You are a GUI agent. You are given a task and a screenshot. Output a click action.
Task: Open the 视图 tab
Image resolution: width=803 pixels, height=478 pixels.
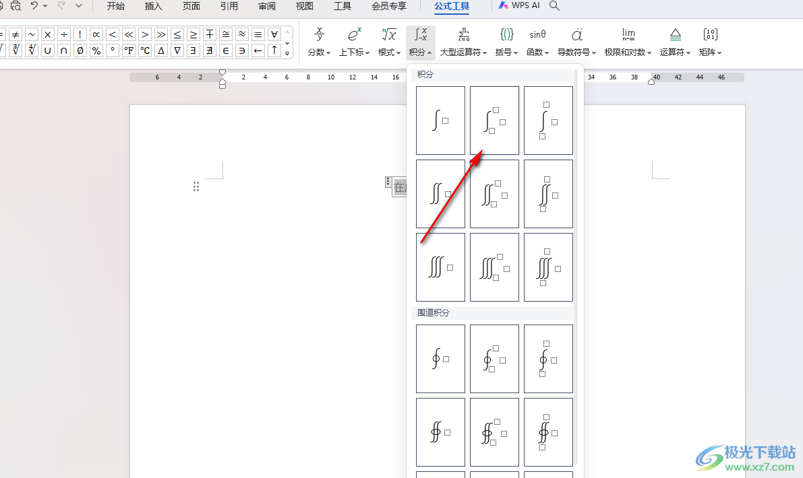click(305, 6)
